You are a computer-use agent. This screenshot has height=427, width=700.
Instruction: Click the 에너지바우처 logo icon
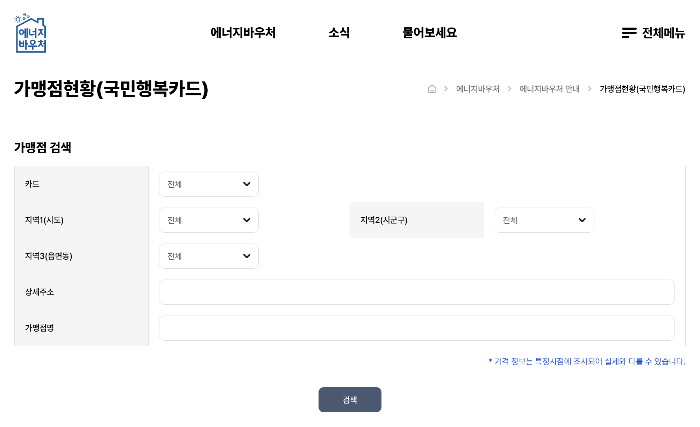tap(31, 33)
